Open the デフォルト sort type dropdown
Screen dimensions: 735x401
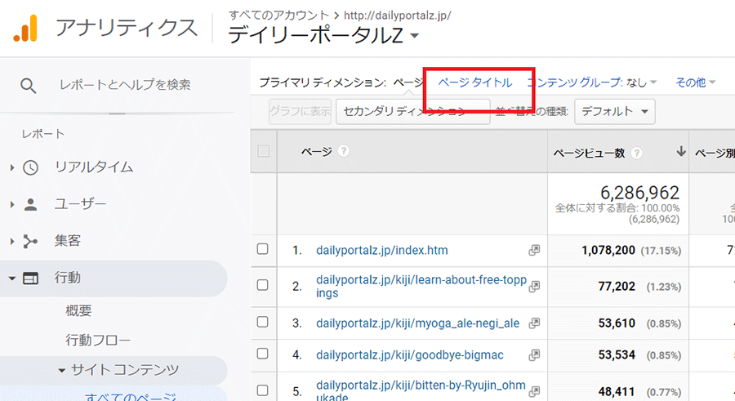(614, 112)
